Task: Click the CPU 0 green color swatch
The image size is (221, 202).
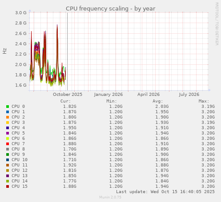Action: coord(8,107)
